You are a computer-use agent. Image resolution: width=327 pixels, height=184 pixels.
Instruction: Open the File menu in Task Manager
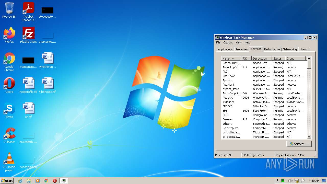tap(218, 42)
